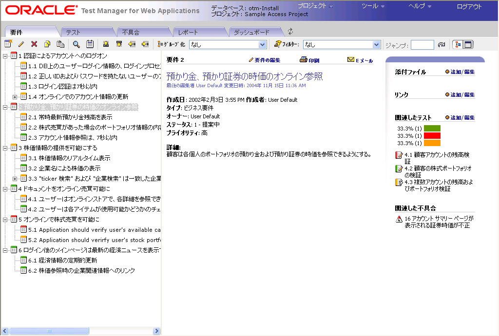Click the 印刷 link
The height and width of the screenshot is (336, 499).
[314, 60]
